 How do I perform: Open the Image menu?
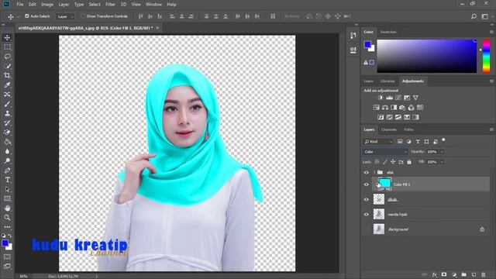pyautogui.click(x=47, y=5)
